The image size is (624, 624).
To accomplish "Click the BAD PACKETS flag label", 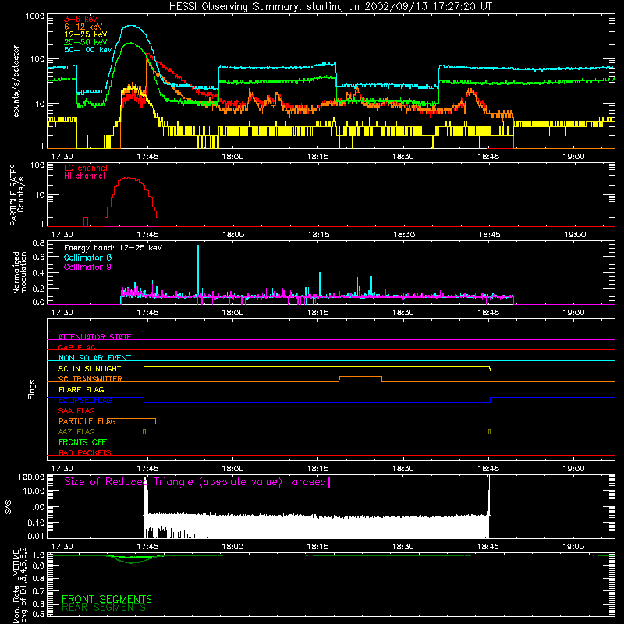I will pyautogui.click(x=85, y=452).
